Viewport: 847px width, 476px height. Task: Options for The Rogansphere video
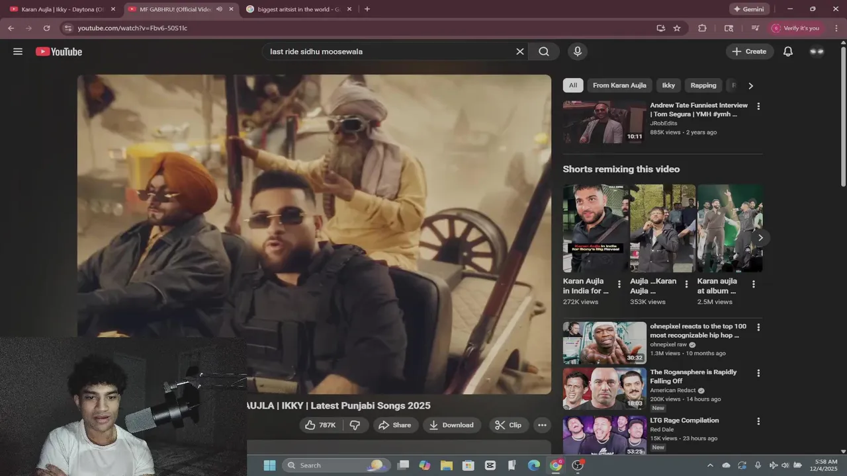click(758, 373)
